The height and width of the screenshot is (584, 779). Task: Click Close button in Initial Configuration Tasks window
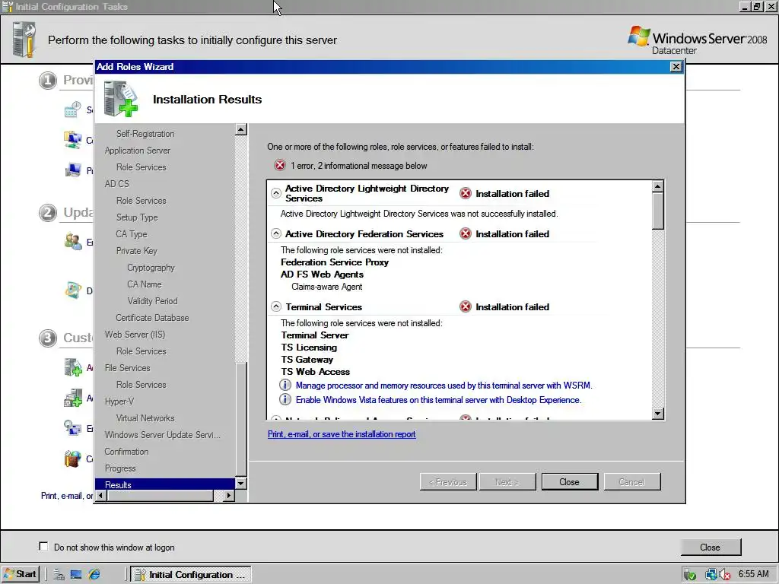pos(710,547)
